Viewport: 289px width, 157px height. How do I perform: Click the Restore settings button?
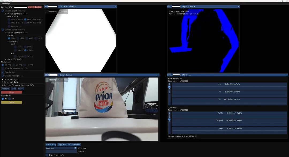coord(6,89)
